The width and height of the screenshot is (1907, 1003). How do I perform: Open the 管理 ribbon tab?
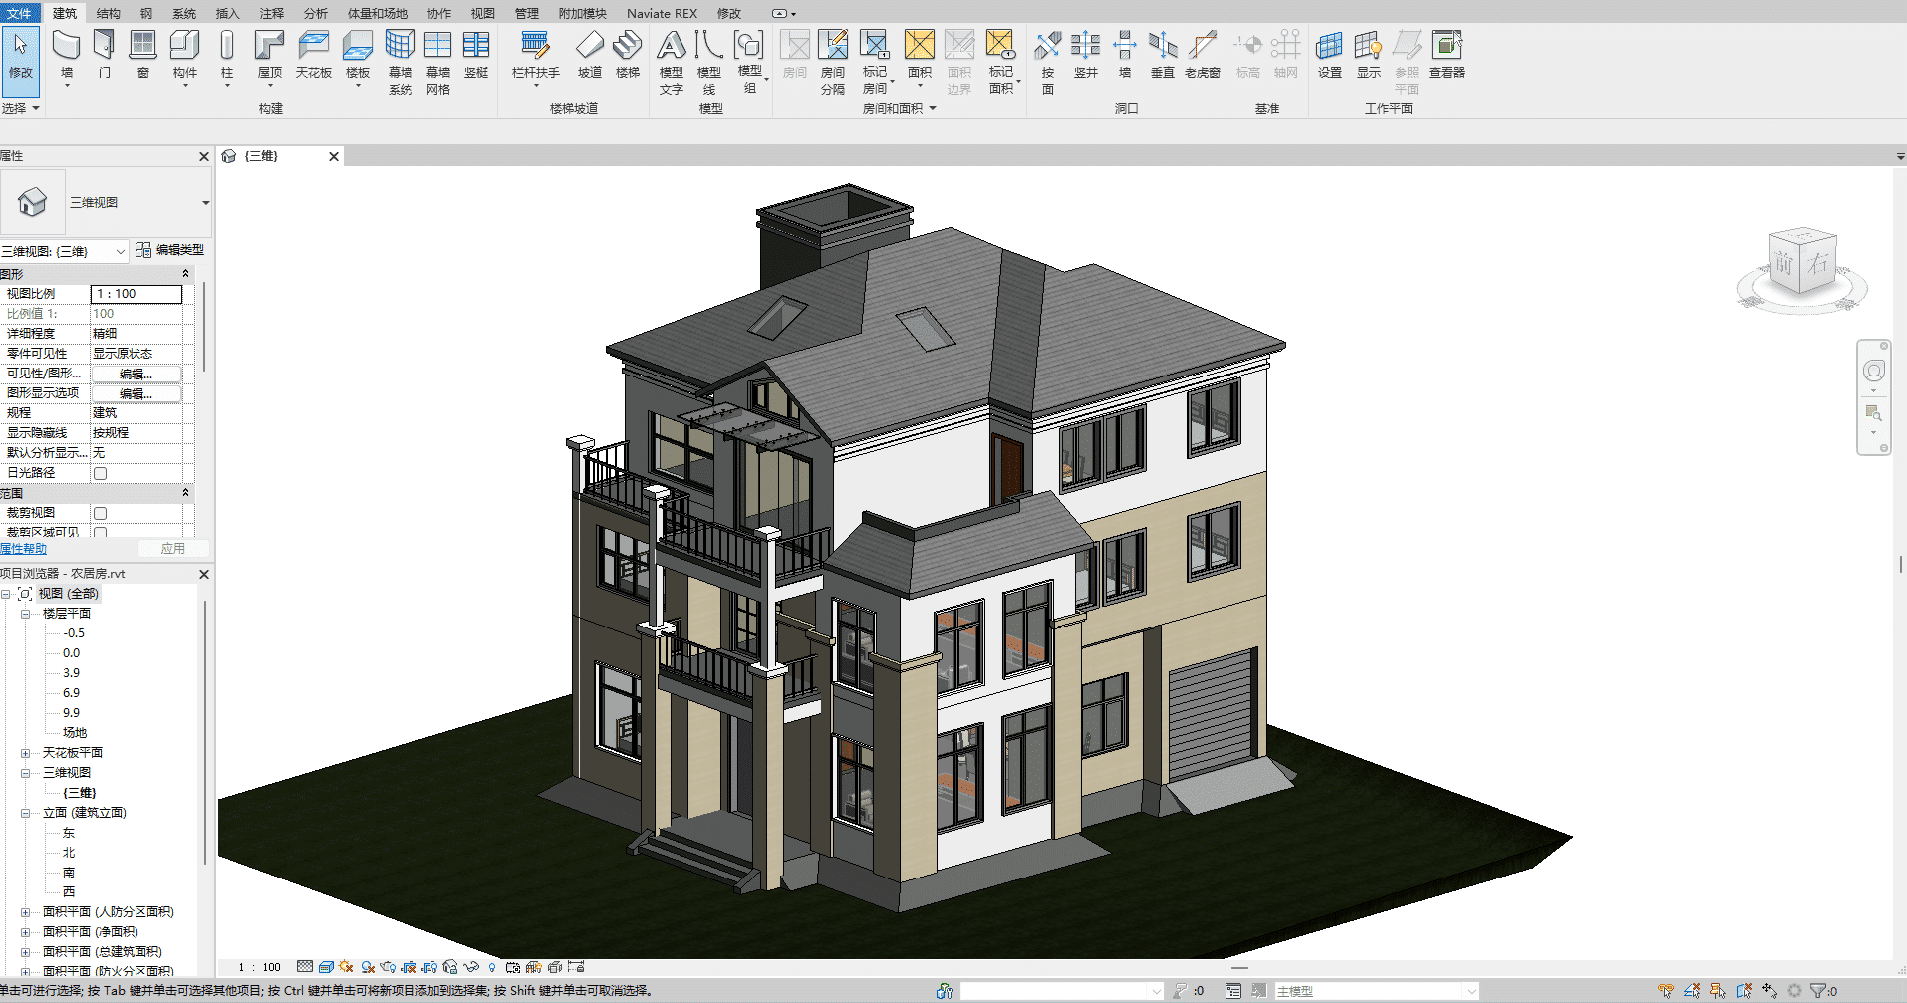(526, 13)
